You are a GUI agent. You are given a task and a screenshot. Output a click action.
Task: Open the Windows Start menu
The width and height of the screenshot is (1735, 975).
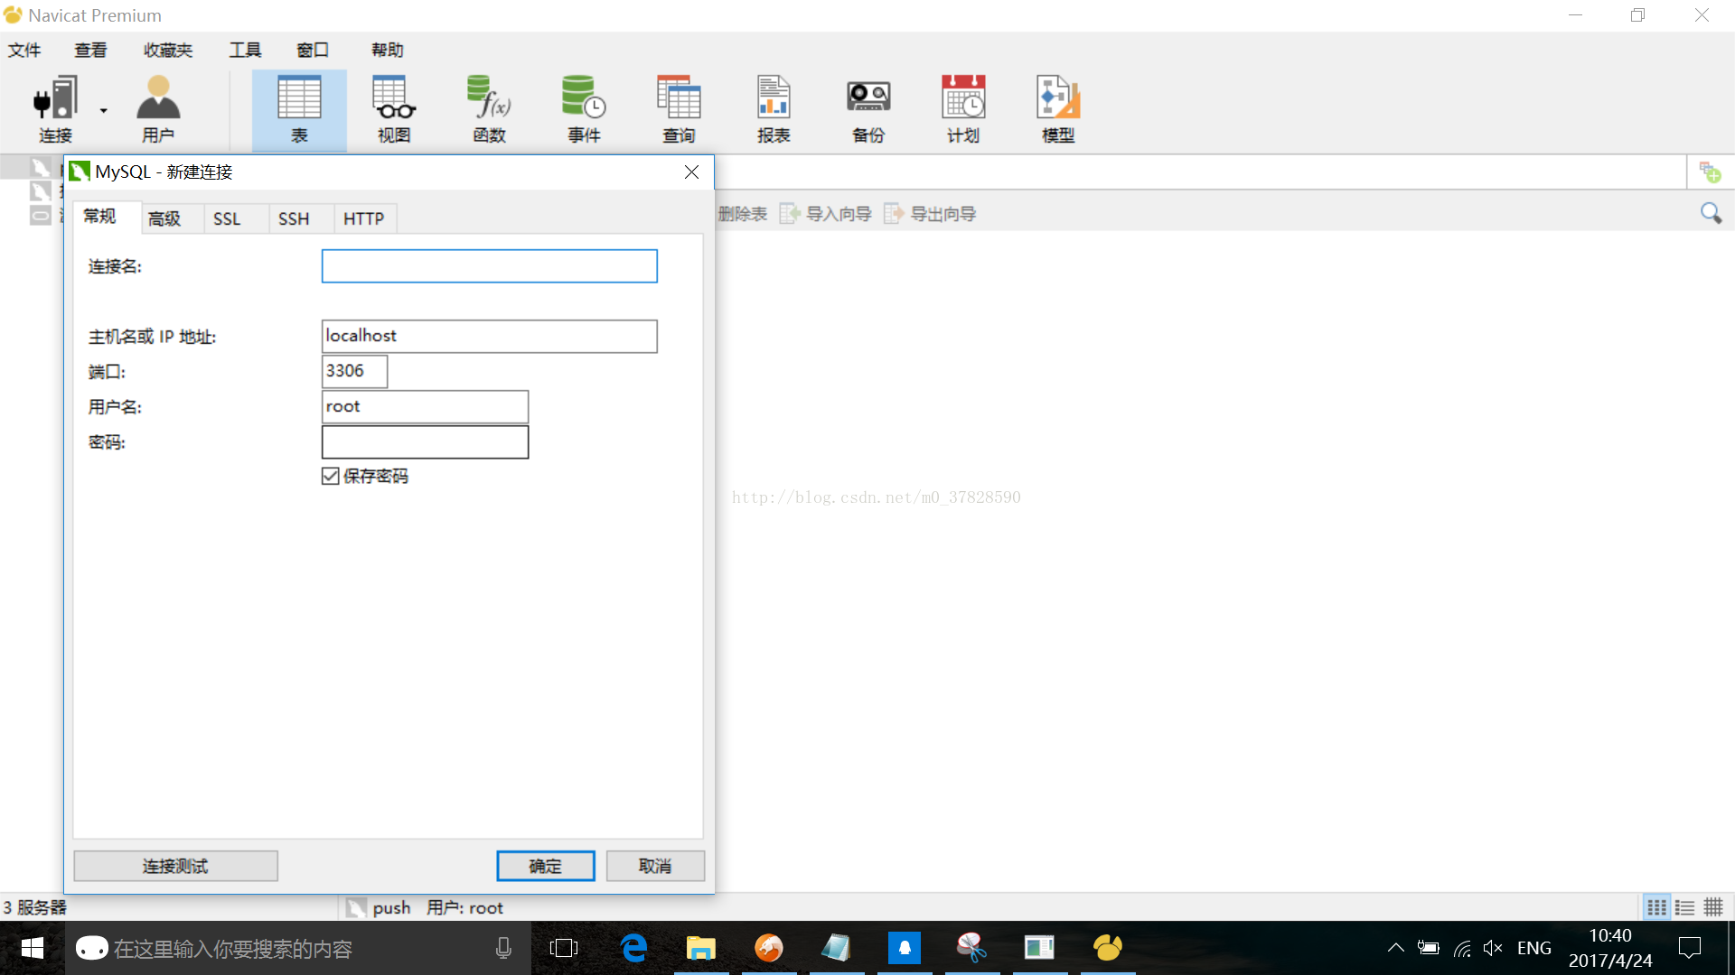pyautogui.click(x=32, y=948)
